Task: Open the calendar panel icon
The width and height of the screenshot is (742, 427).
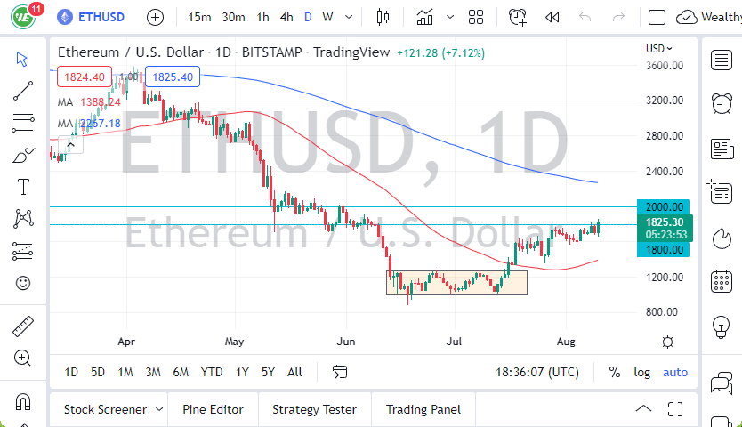Action: tap(722, 283)
